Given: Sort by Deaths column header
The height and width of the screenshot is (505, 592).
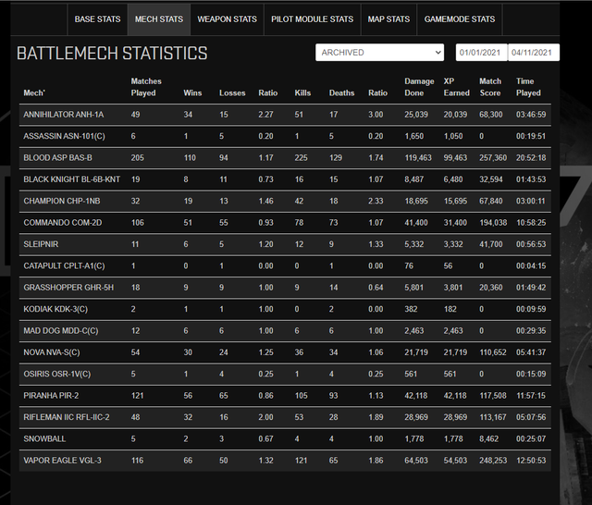Looking at the screenshot, I should coord(341,92).
